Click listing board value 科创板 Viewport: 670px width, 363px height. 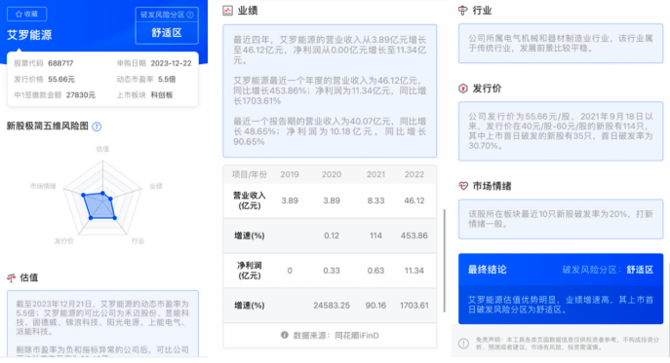click(x=162, y=95)
